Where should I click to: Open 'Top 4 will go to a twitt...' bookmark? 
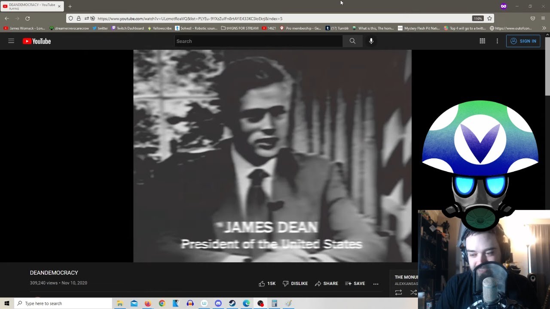tap(465, 28)
